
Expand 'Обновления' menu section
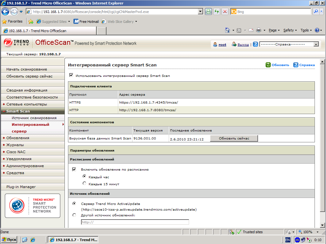pyautogui.click(x=4, y=138)
